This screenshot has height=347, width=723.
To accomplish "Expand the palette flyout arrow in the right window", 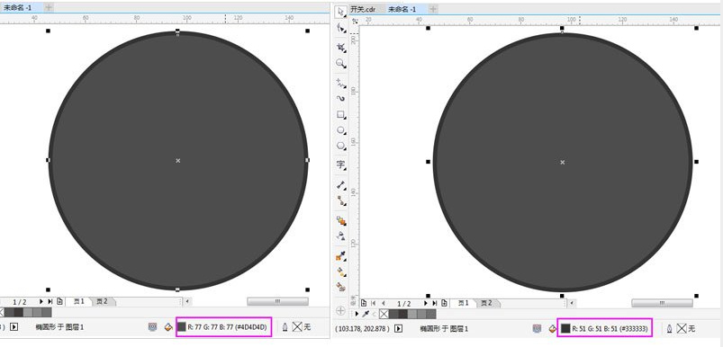I will coord(357,314).
